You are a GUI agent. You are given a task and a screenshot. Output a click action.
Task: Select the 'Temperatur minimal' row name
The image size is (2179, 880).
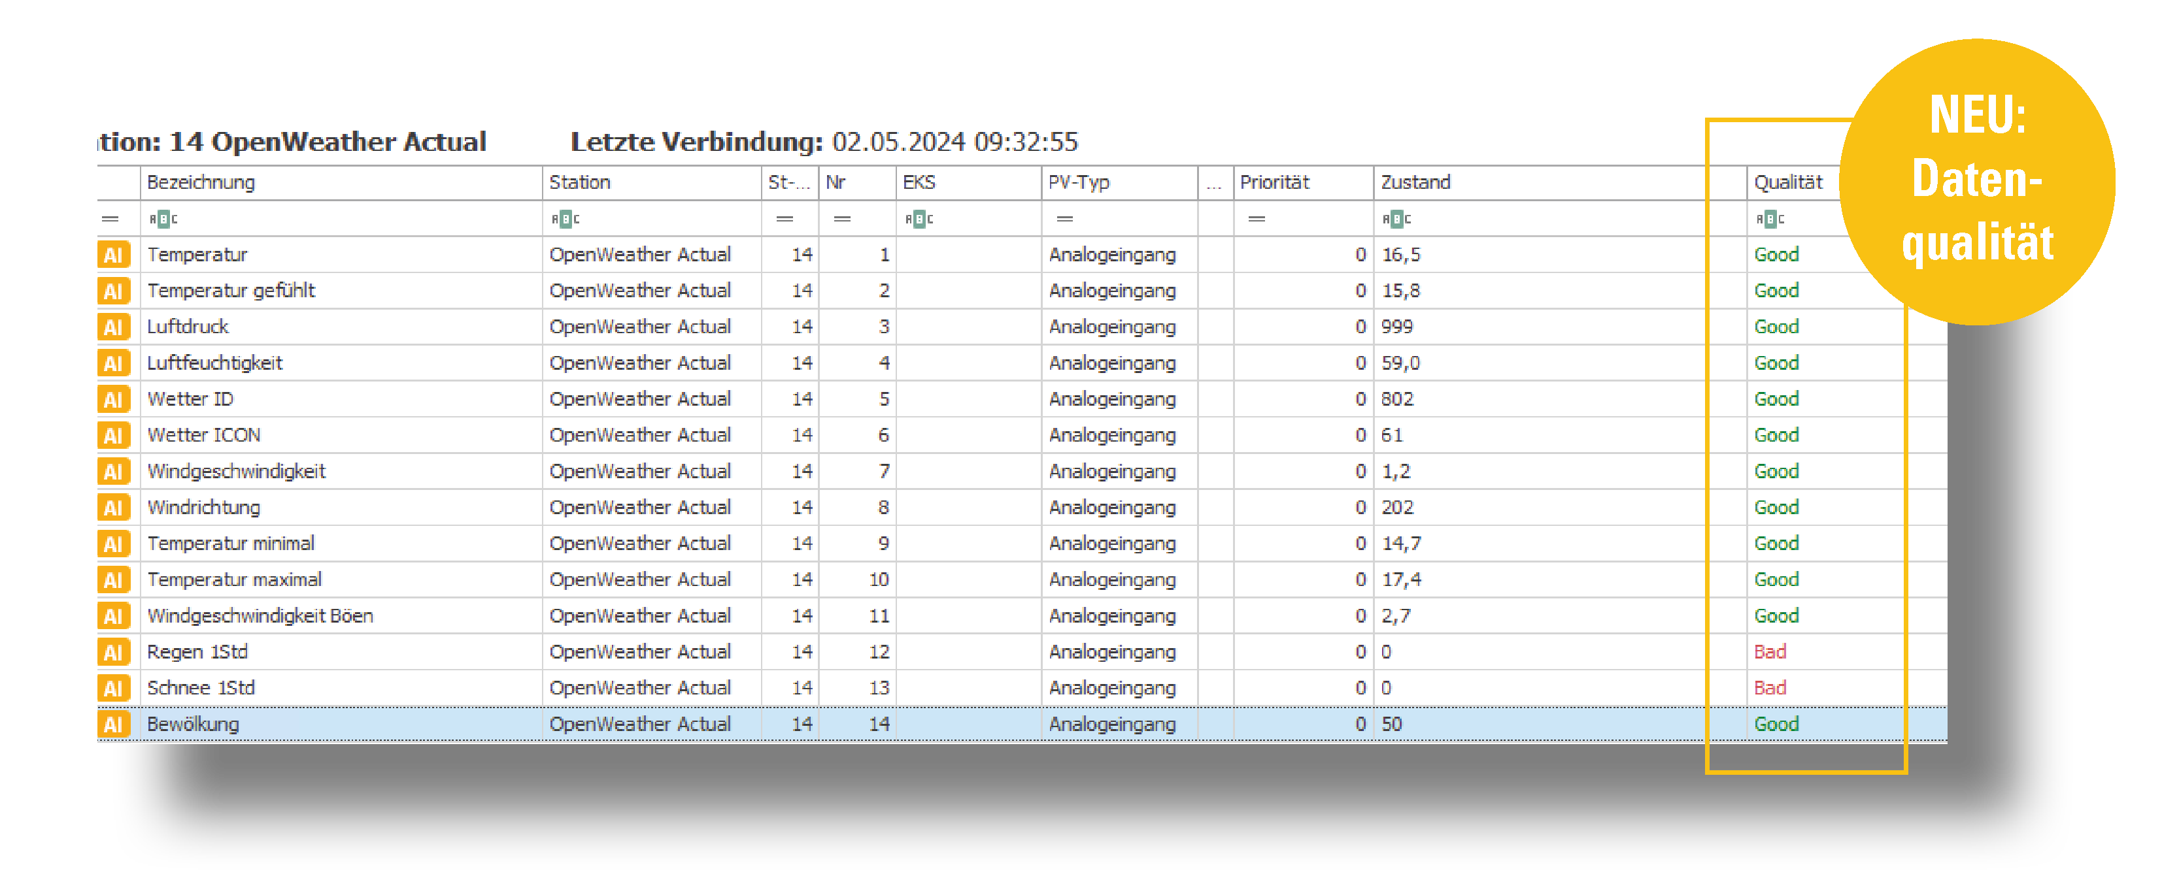tap(231, 544)
